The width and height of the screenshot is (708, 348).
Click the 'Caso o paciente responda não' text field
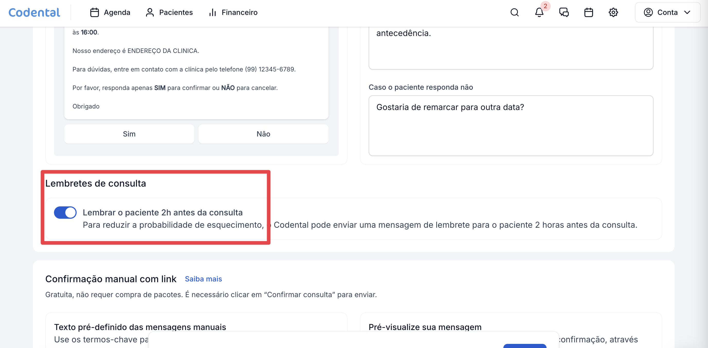tap(511, 126)
